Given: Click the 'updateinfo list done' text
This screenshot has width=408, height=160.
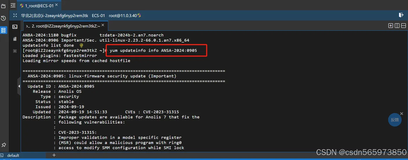Looking at the screenshot, I should 48,45.
